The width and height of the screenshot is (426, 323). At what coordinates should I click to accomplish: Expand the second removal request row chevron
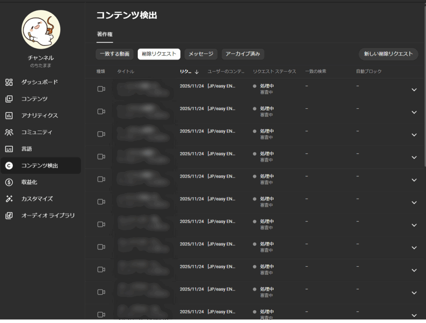(414, 112)
